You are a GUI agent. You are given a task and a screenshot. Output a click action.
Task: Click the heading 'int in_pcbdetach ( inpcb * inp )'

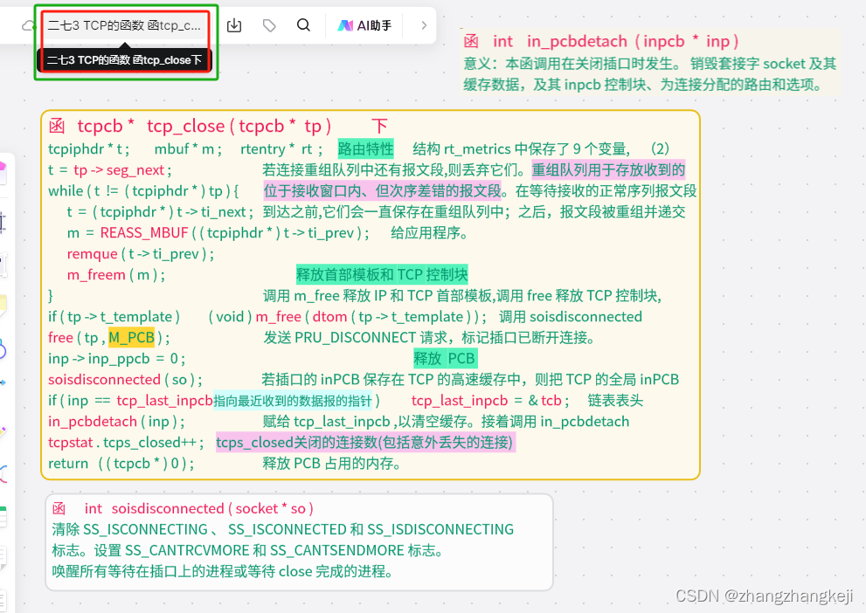616,41
